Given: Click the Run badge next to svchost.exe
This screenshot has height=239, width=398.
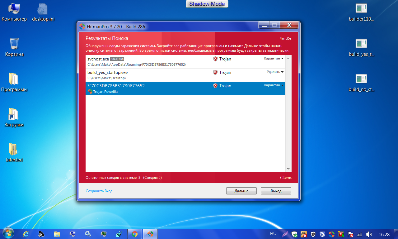Looking at the screenshot, I should (x=121, y=59).
